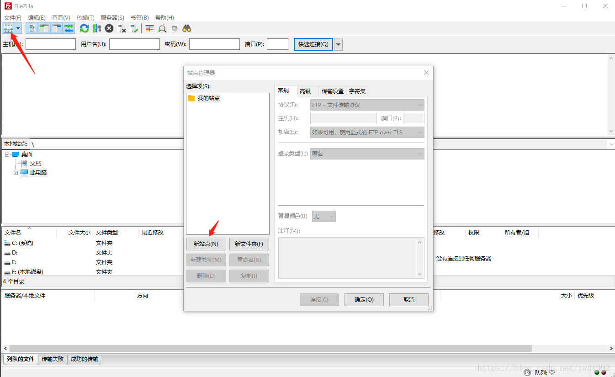Open the 文件(F) menu
The width and height of the screenshot is (615, 377).
(x=13, y=17)
